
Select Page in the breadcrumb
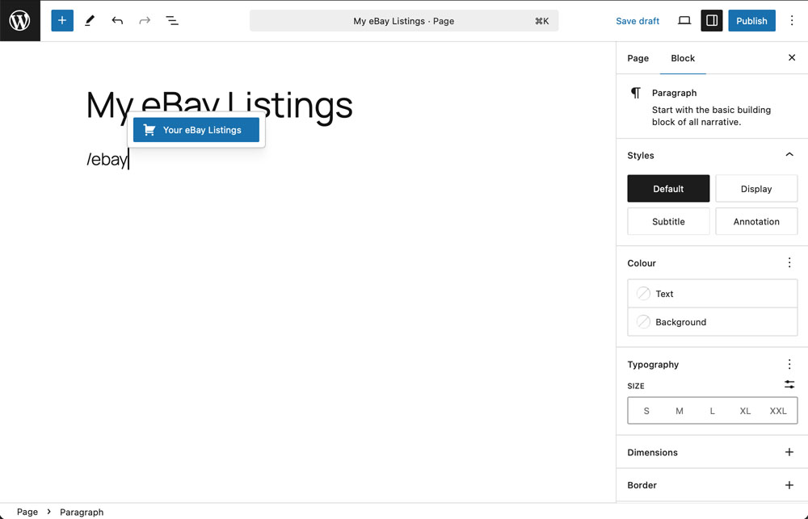pos(27,512)
